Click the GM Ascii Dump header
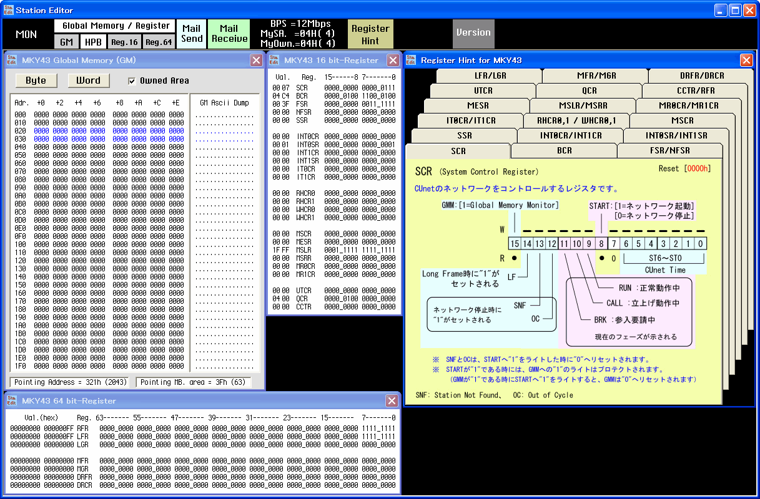This screenshot has height=499, width=760. tap(224, 103)
